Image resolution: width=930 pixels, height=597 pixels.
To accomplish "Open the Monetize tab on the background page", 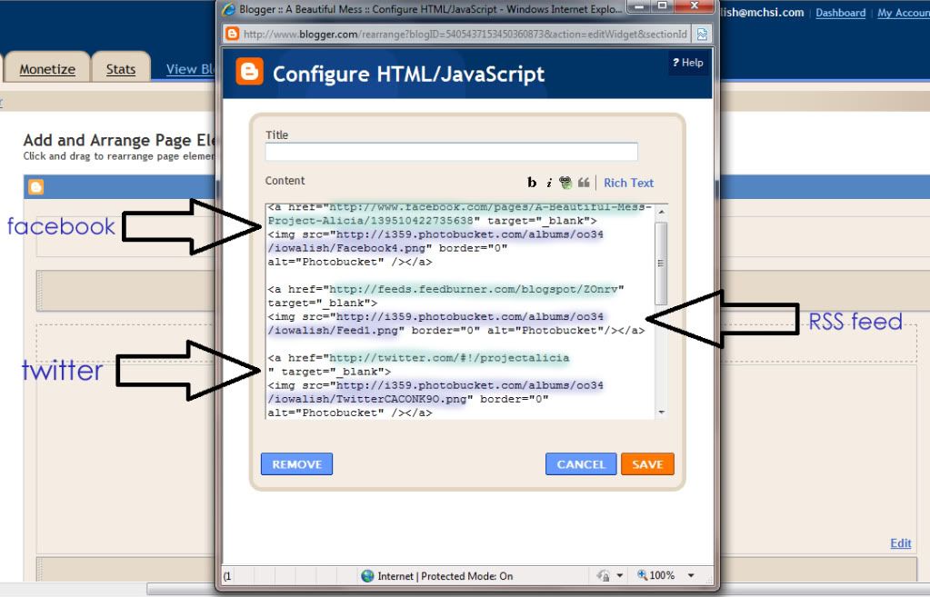I will click(47, 69).
